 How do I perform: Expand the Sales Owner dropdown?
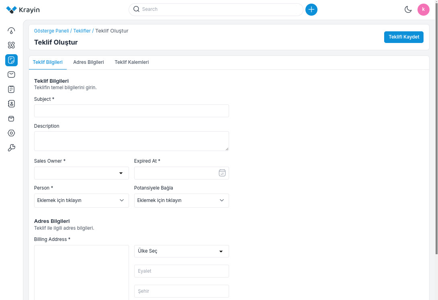point(81,173)
